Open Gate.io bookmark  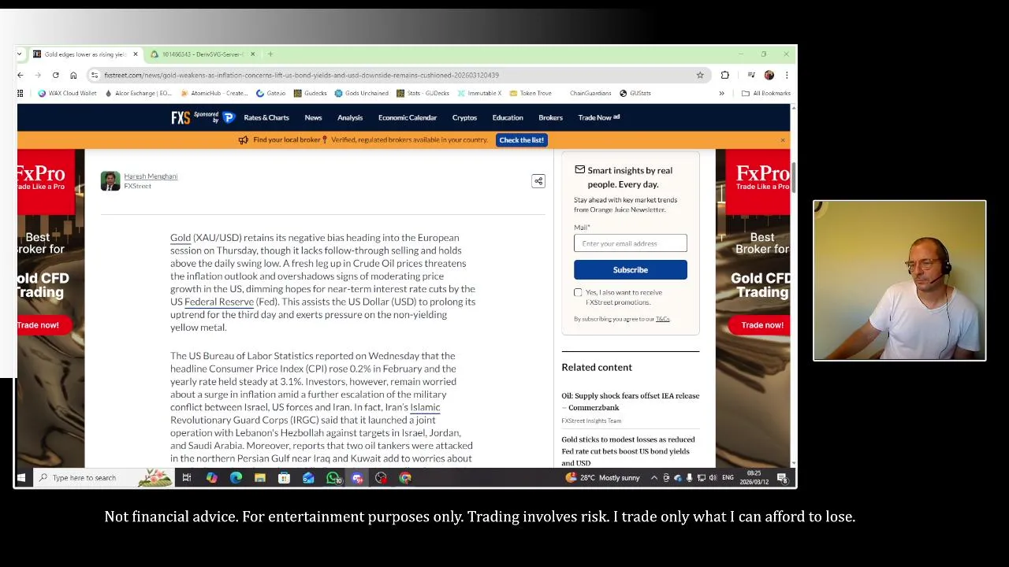click(271, 93)
